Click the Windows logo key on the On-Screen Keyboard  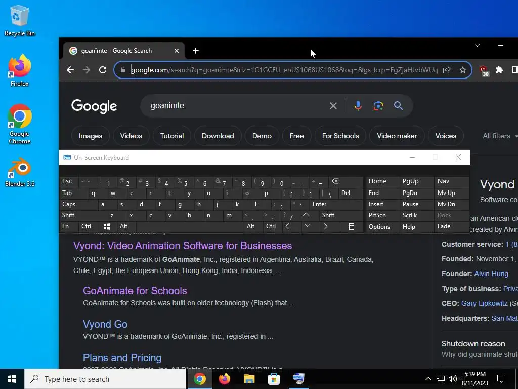tap(107, 226)
